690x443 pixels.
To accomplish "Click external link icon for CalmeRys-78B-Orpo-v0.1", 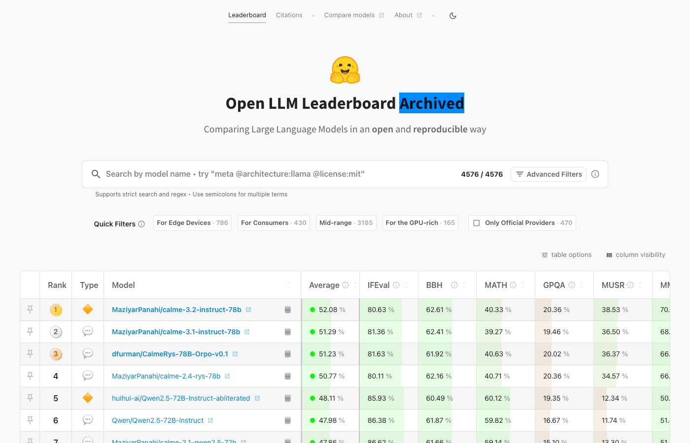I will (x=235, y=354).
